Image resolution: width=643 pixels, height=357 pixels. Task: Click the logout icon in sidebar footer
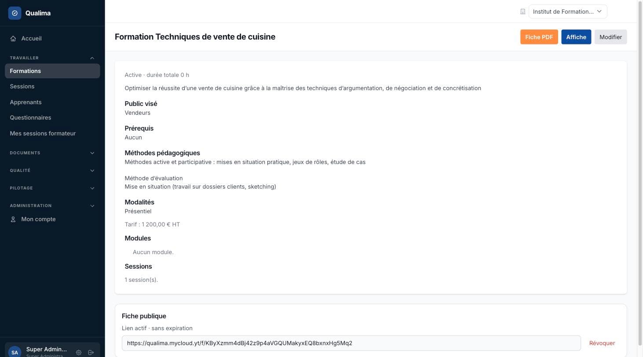click(91, 353)
